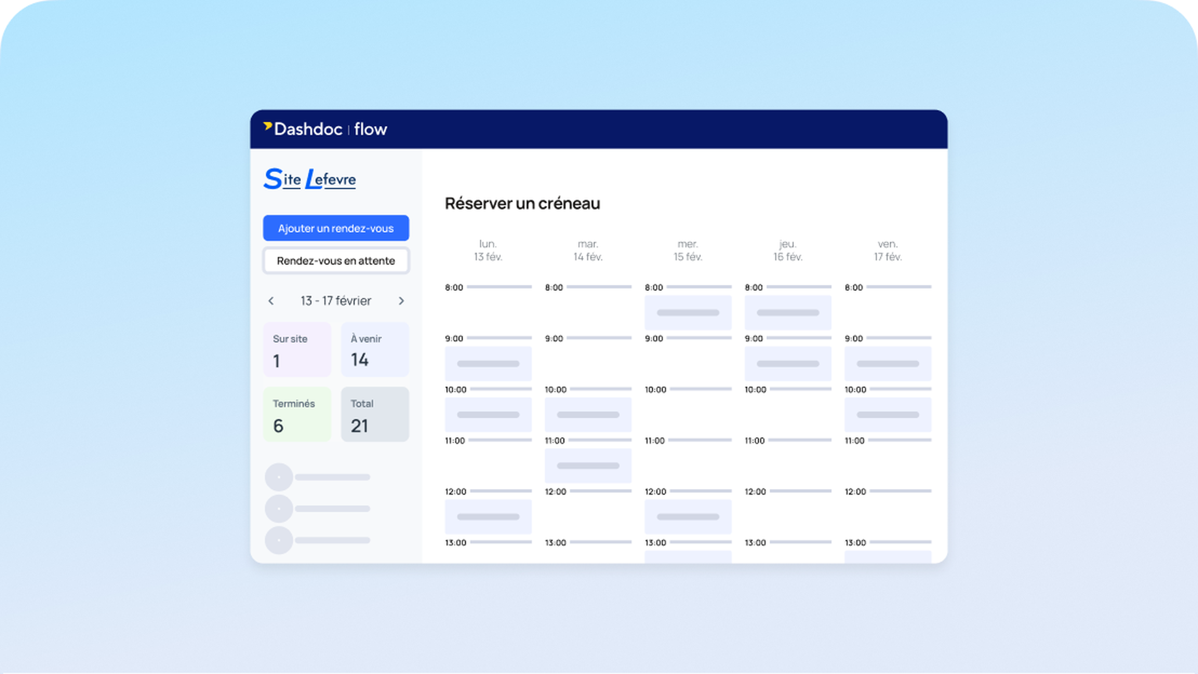Open Monday 12:00 booked slot
This screenshot has height=674, width=1198.
tap(488, 517)
